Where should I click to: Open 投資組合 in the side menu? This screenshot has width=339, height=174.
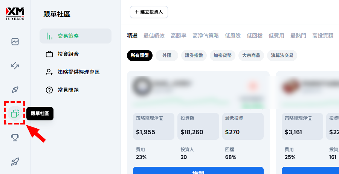(x=75, y=54)
